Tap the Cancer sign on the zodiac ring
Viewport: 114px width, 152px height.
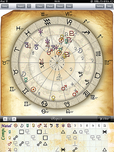pos(44,104)
